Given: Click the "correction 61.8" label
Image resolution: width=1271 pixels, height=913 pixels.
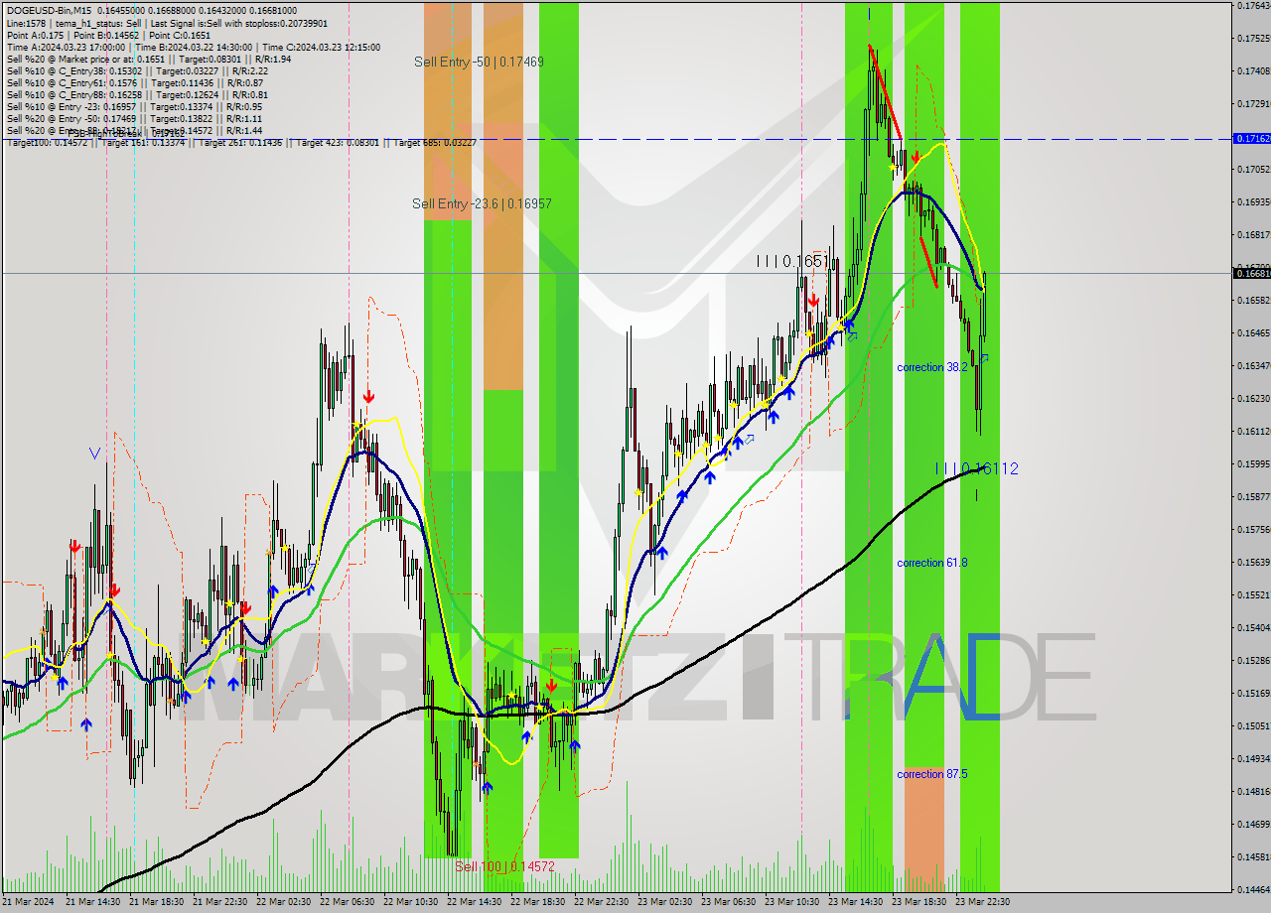Looking at the screenshot, I should (932, 563).
